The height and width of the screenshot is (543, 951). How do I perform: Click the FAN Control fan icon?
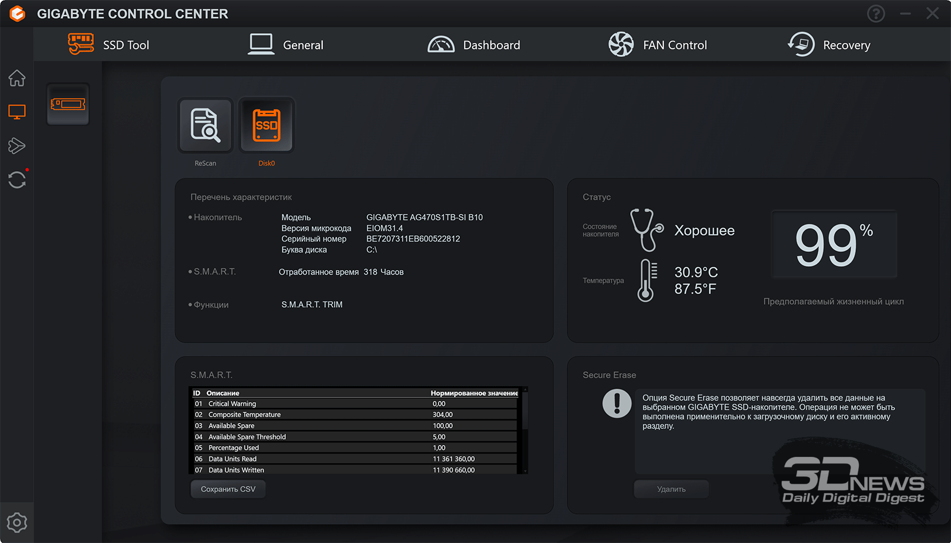pos(621,45)
